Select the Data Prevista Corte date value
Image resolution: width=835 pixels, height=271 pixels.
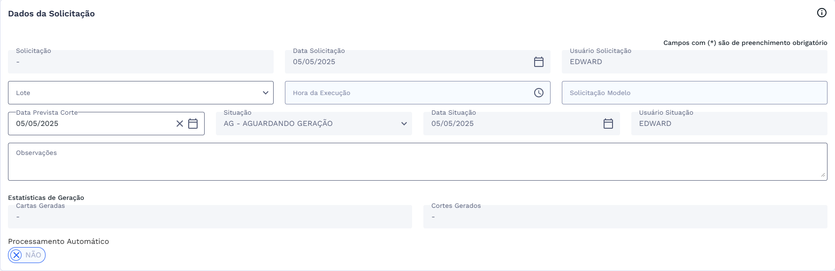click(x=37, y=124)
